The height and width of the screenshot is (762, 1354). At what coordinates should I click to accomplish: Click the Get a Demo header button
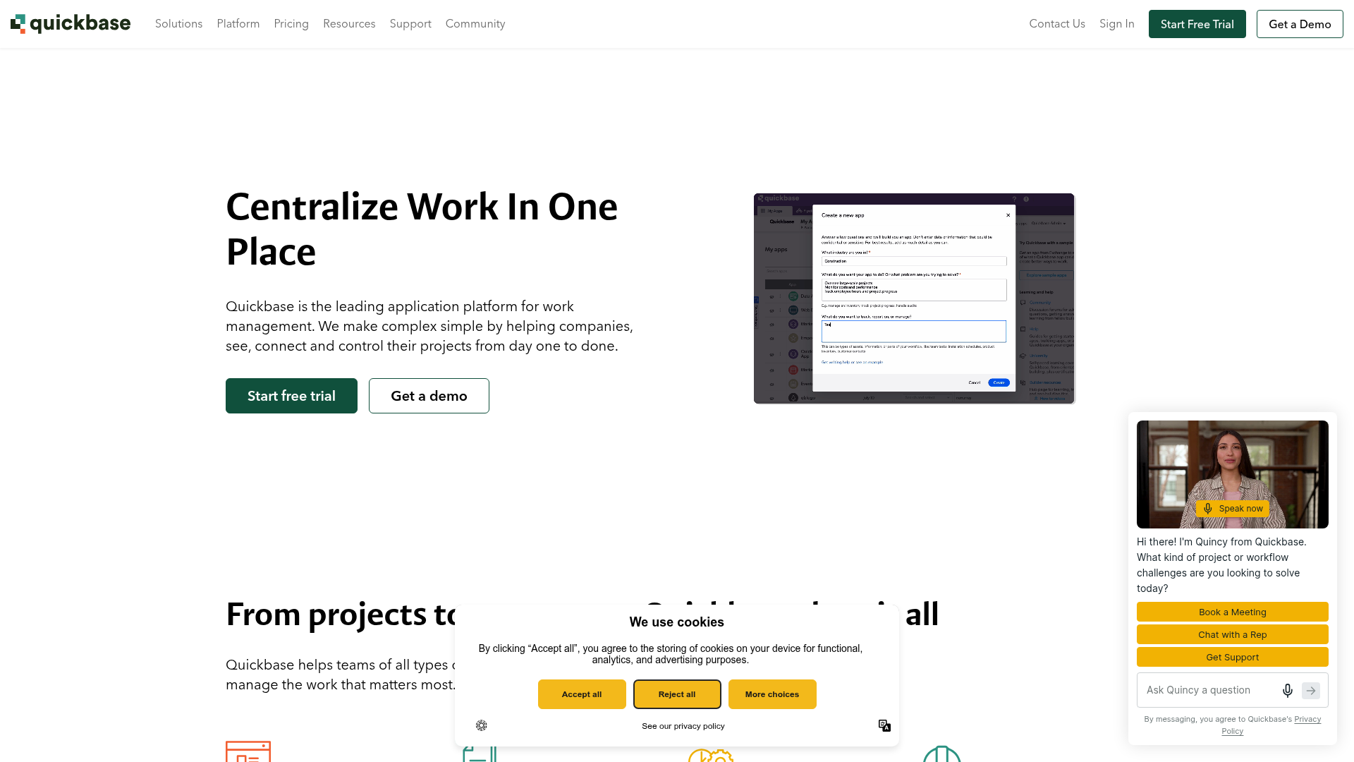click(1300, 24)
